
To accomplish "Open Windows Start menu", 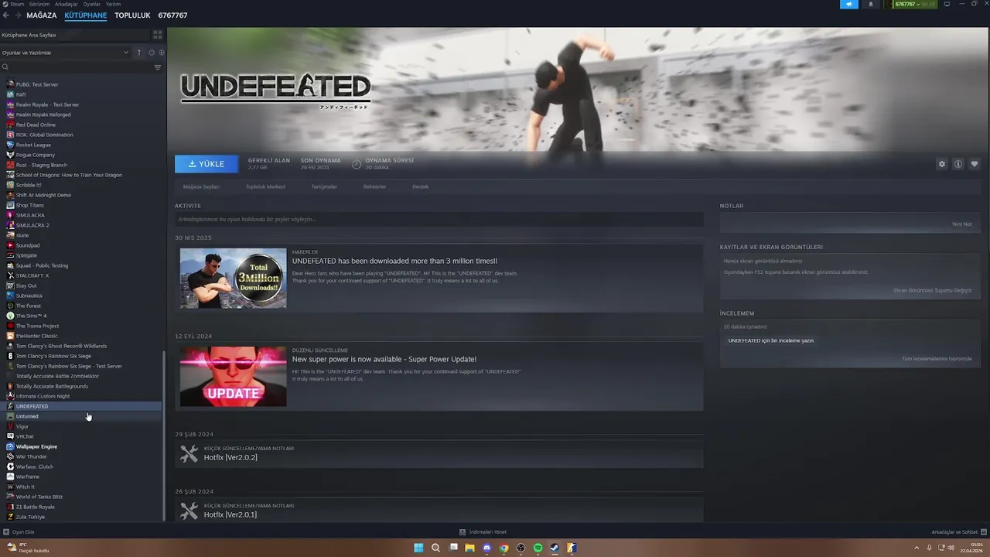I will click(x=418, y=548).
